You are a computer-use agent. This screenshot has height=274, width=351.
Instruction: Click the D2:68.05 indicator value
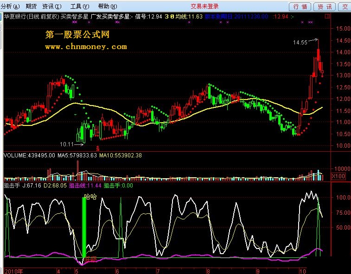point(55,186)
